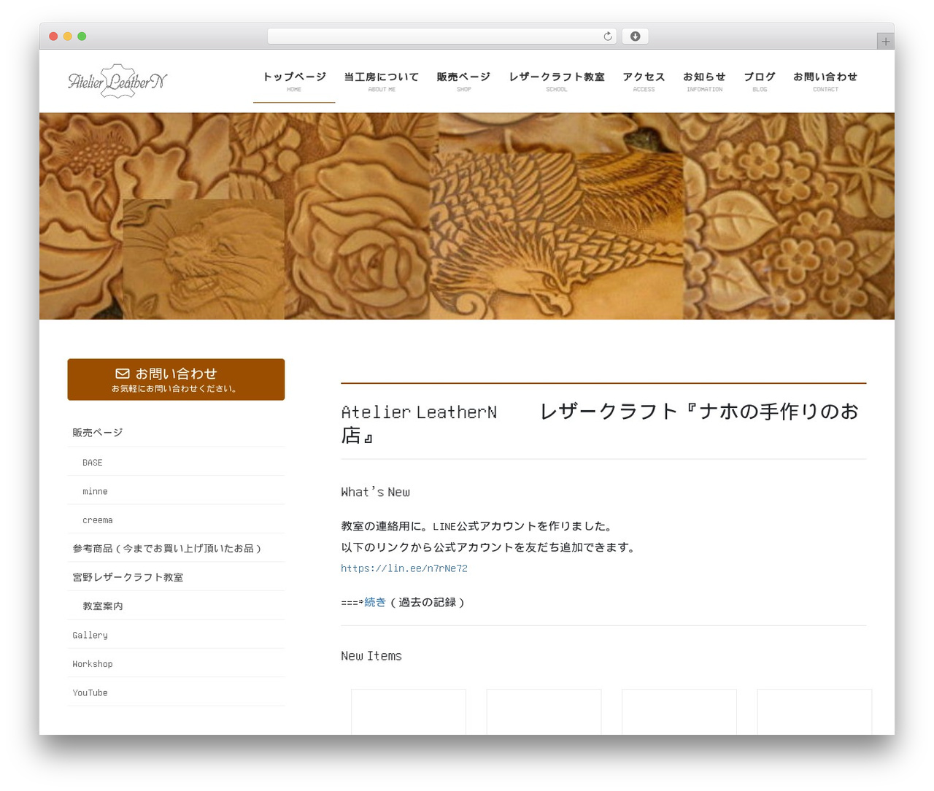
Task: Click the New Items heading text
Action: tap(371, 656)
